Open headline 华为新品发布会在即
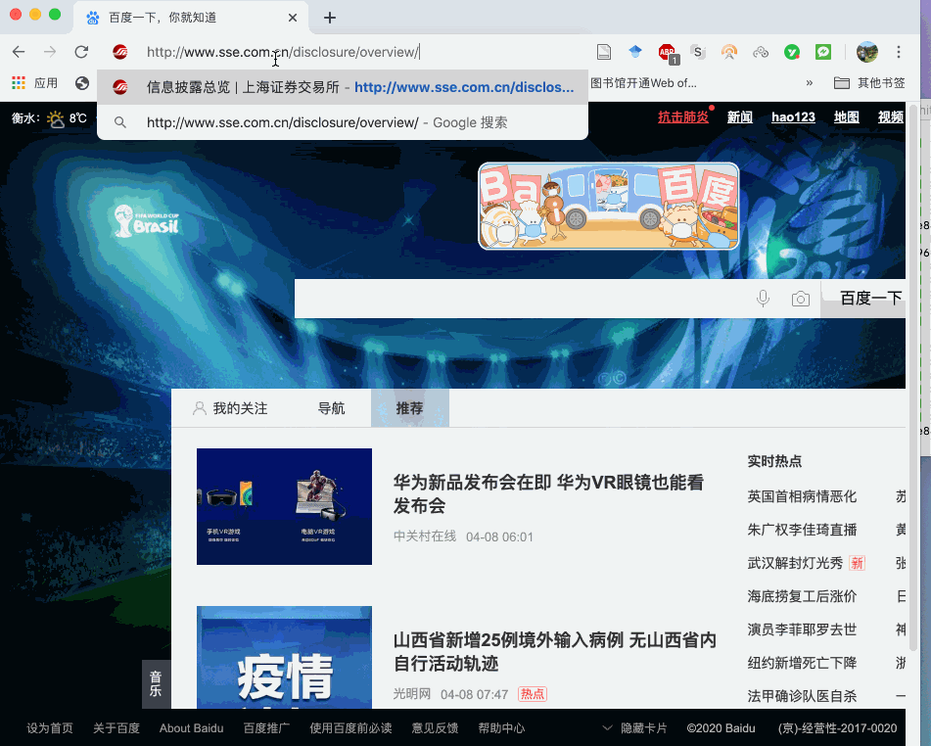931x746 pixels. [x=548, y=493]
